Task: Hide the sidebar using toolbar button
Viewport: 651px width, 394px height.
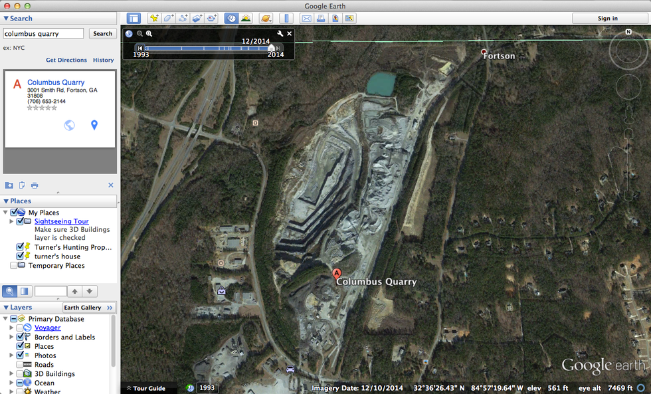Action: tap(134, 19)
